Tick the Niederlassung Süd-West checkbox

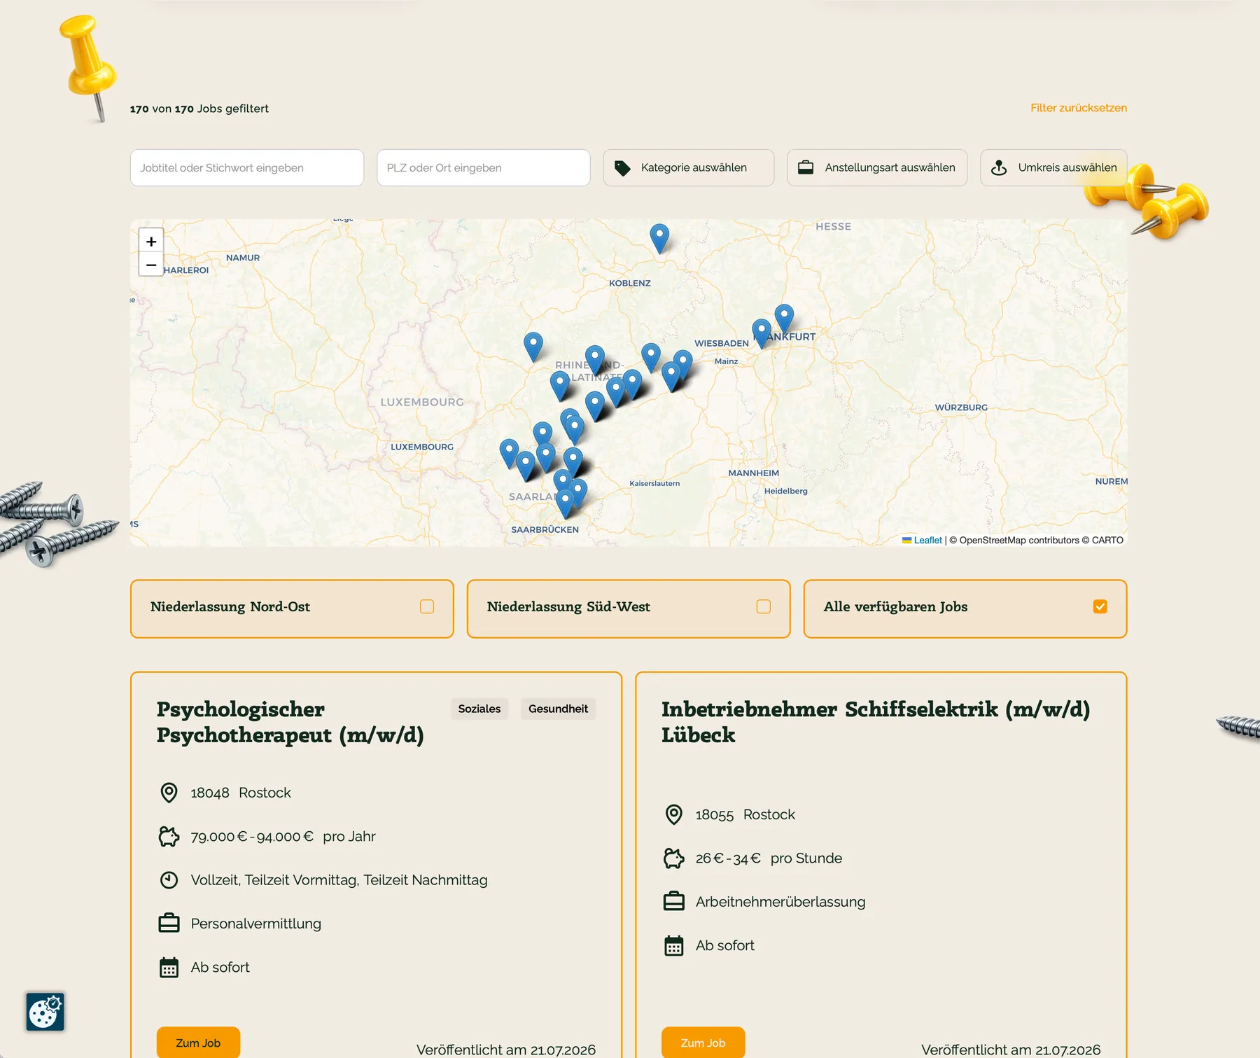point(764,606)
